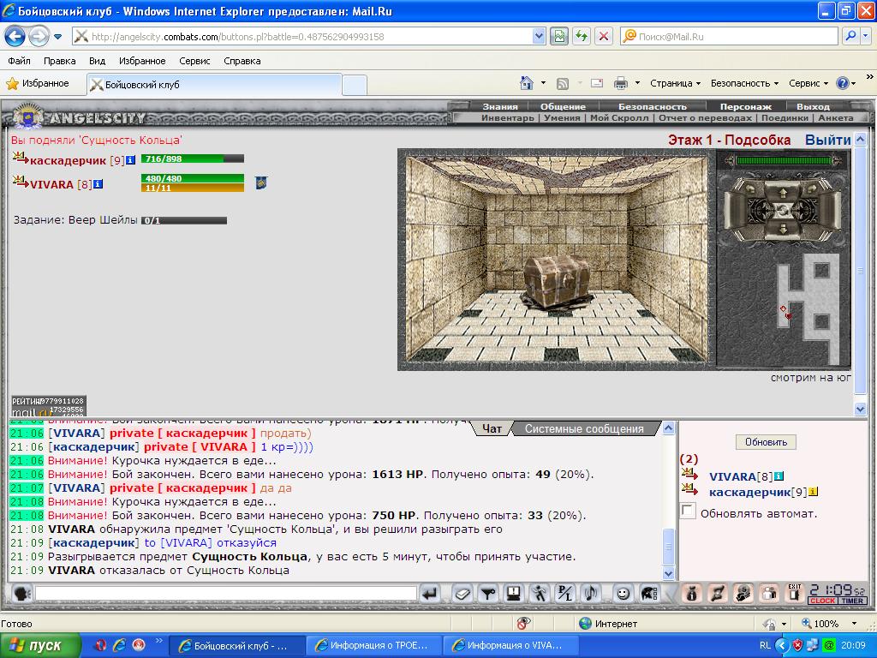Open the zoom level 100% dropdown
Screen dimensions: 877x658
tap(854, 624)
